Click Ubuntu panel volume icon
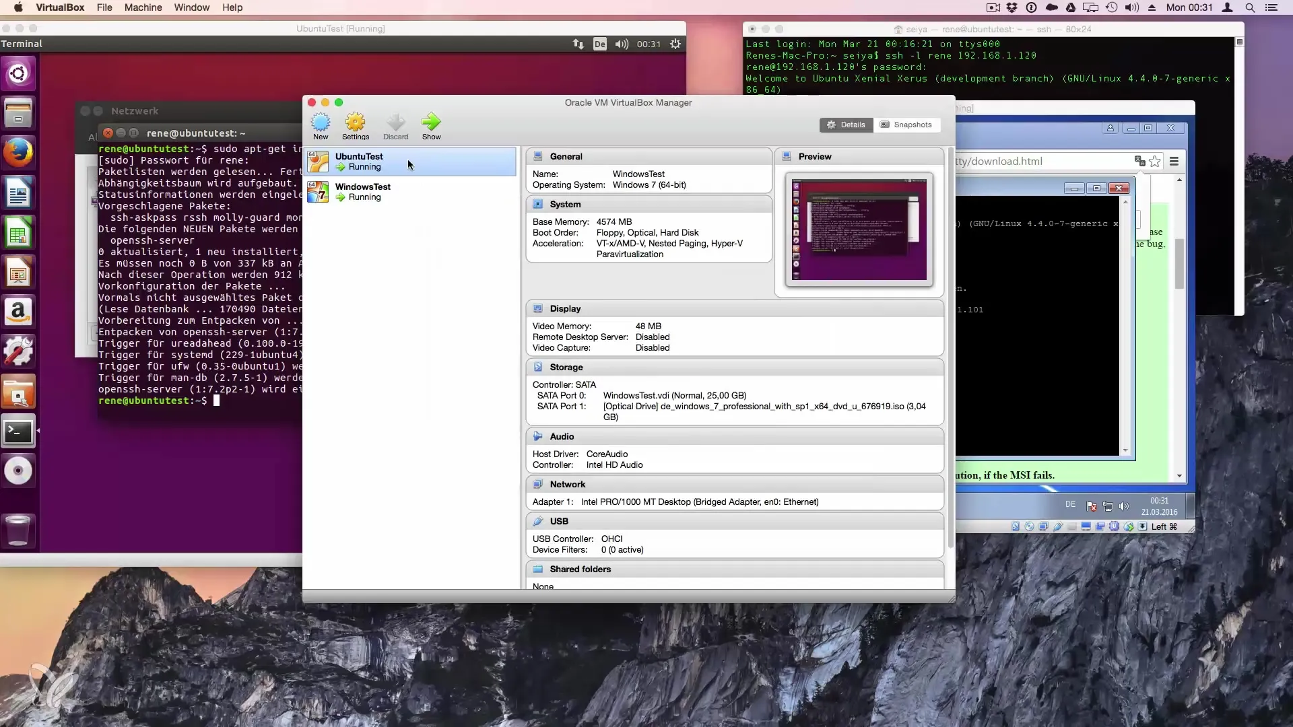This screenshot has height=727, width=1293. tap(622, 44)
